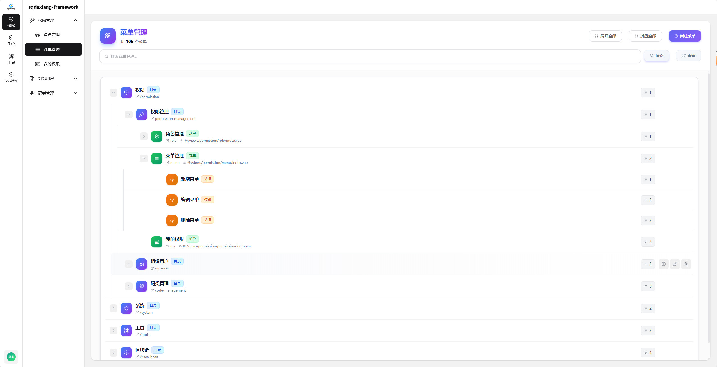Open 我的权限 from the sidebar menu
717x367 pixels.
pos(51,64)
